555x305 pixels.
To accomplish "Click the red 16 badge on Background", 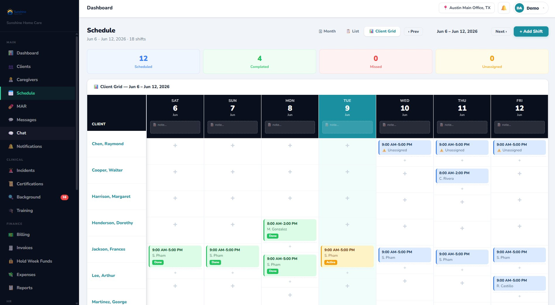I will [x=64, y=197].
